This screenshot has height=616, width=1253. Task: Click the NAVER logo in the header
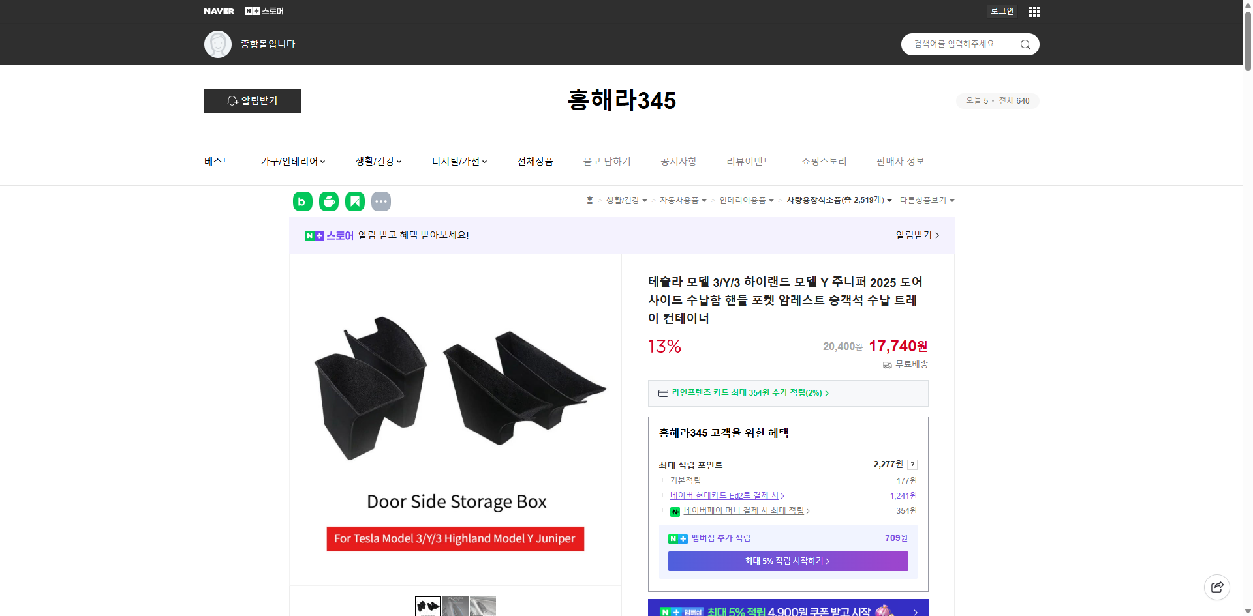click(219, 10)
